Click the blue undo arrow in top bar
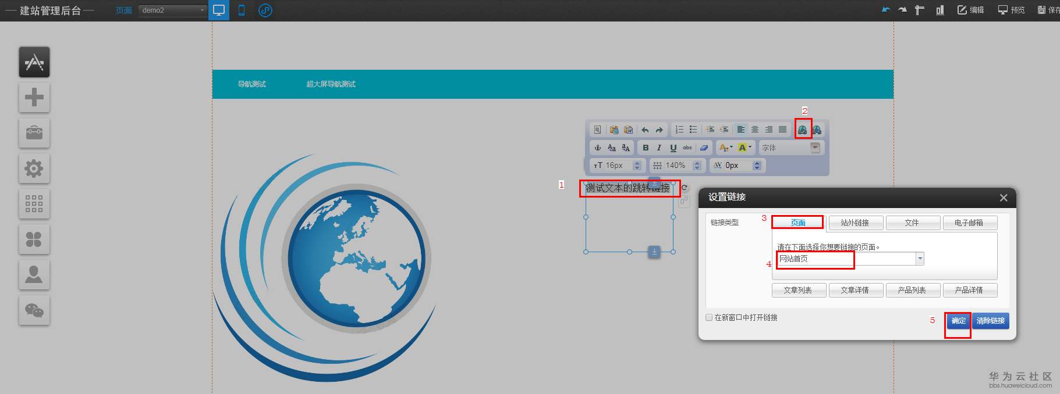 [x=886, y=10]
